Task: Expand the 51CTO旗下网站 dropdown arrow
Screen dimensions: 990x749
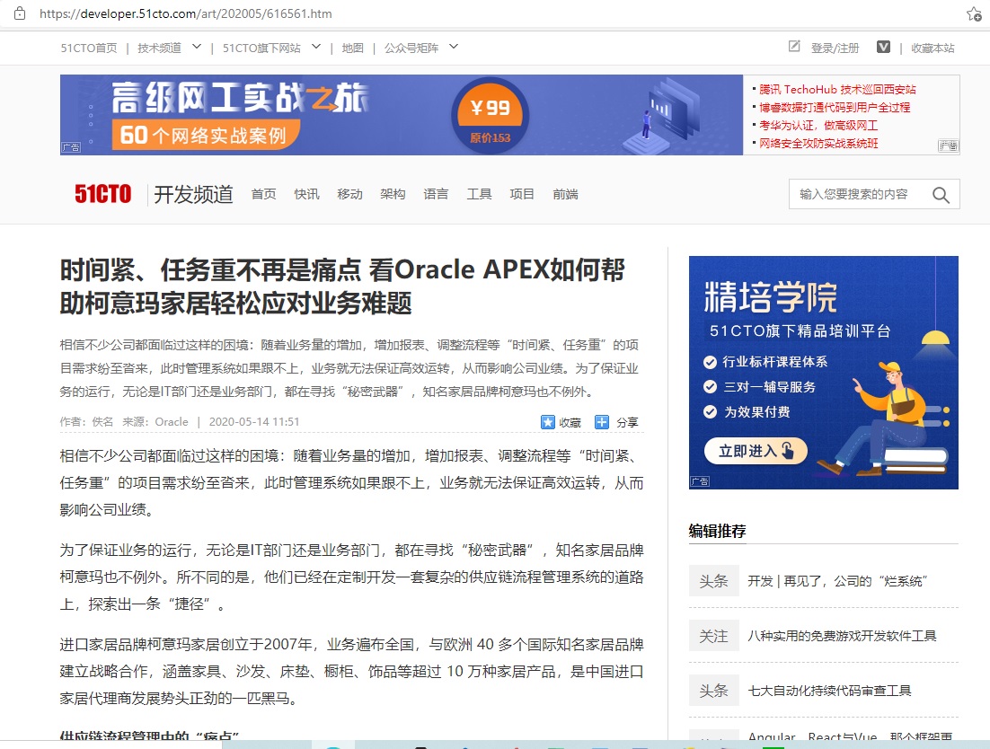Action: click(316, 47)
